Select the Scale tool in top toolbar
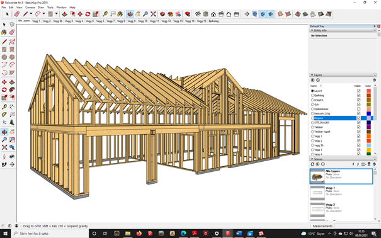This screenshot has width=381, height=238. pyautogui.click(x=96, y=14)
